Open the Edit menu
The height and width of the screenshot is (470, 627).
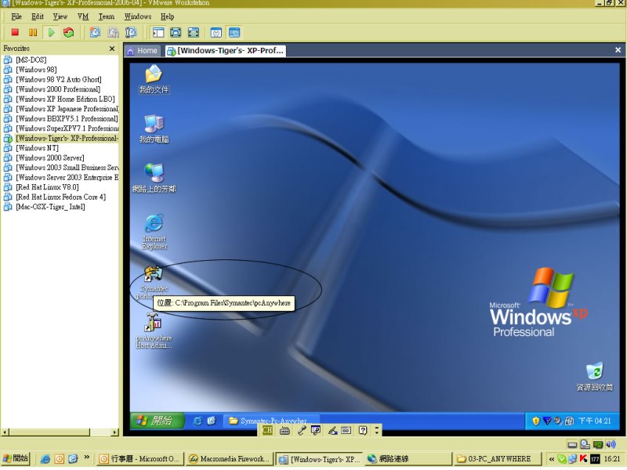pos(38,16)
